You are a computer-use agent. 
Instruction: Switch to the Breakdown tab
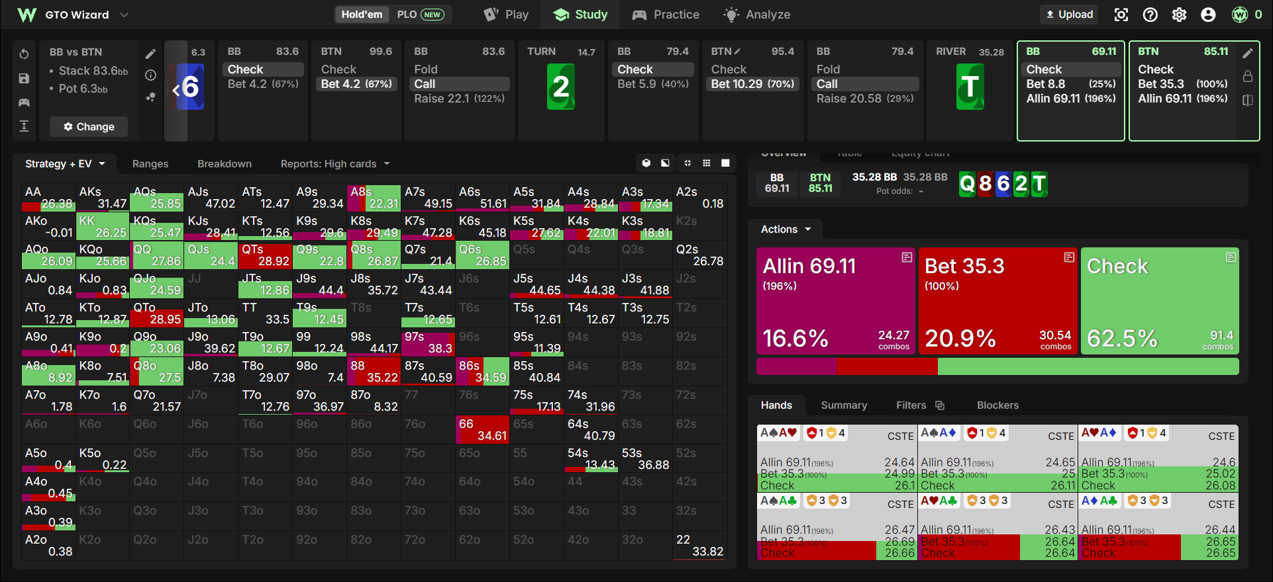225,164
